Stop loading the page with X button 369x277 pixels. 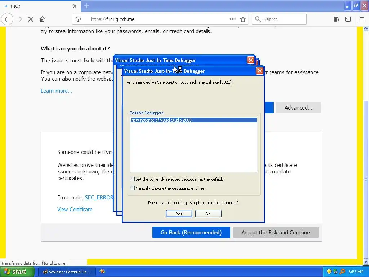pyautogui.click(x=31, y=19)
